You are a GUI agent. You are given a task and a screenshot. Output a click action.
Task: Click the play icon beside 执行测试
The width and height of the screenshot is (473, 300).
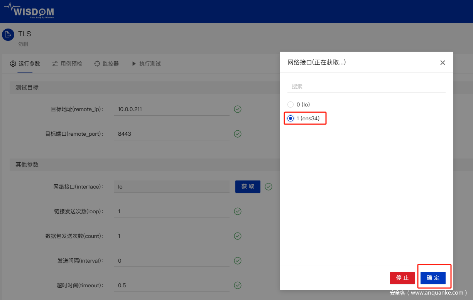coord(134,64)
